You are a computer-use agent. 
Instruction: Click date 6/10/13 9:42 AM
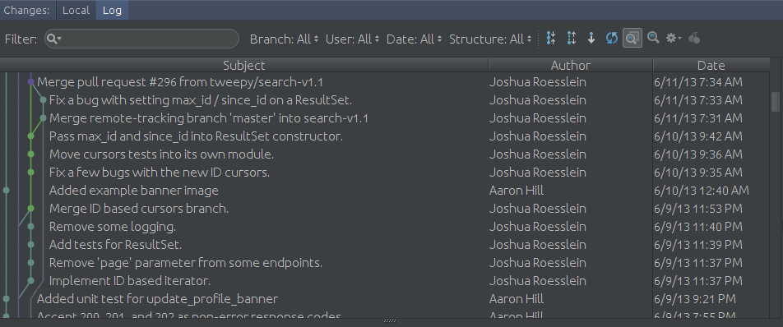coord(698,136)
